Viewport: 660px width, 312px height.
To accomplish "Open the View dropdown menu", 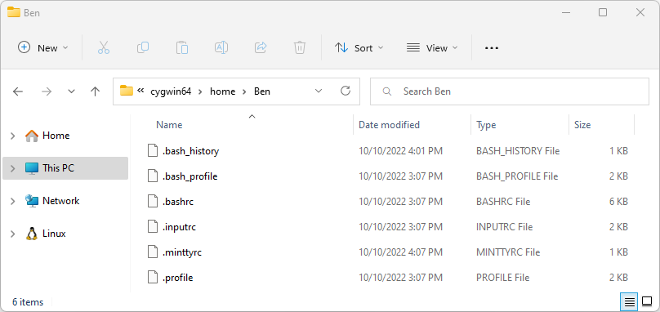I will pos(432,47).
